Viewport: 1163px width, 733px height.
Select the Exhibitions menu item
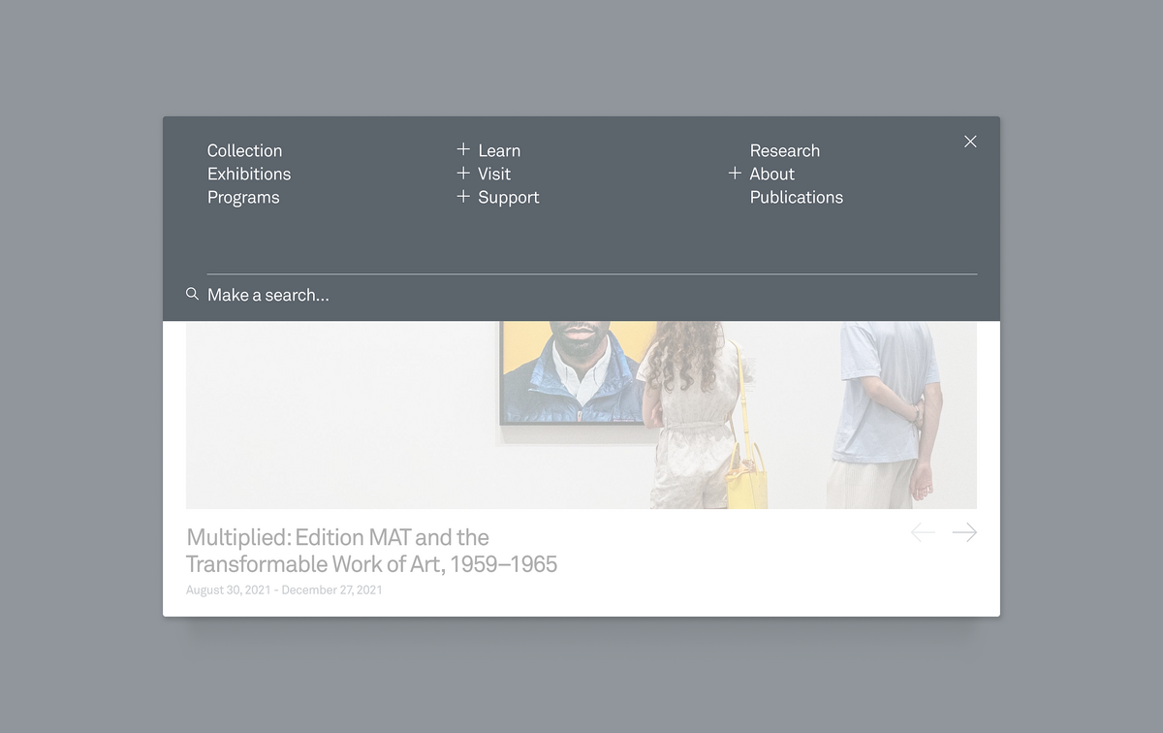249,174
